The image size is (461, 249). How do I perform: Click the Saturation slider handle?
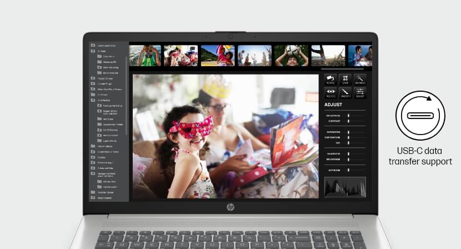tap(349, 132)
